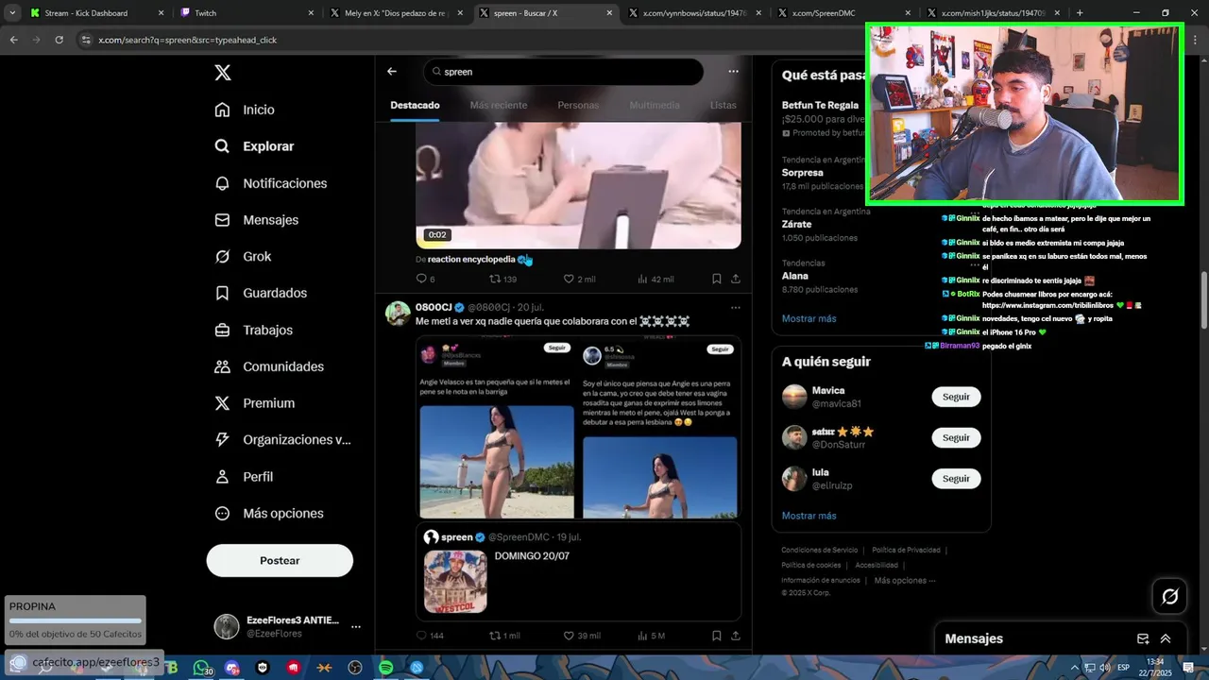
Task: Follow lula @ellrulzp with Seguir button
Action: click(956, 479)
